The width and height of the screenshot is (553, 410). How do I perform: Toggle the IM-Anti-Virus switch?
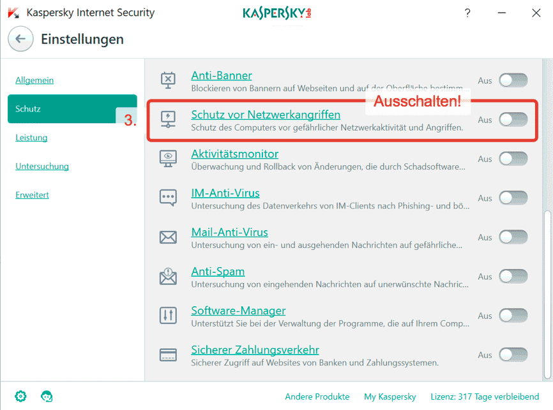point(513,198)
